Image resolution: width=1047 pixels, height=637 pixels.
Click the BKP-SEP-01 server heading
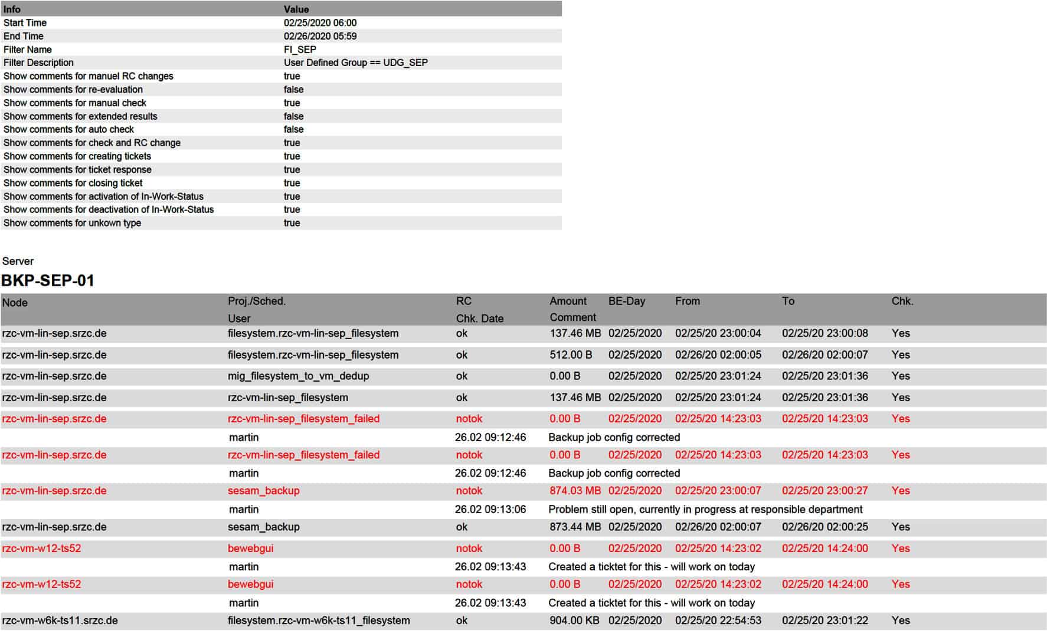[x=48, y=280]
